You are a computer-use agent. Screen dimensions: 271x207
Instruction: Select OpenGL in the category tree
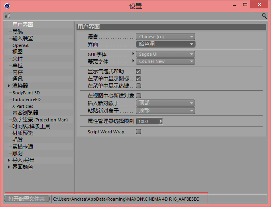click(x=21, y=45)
